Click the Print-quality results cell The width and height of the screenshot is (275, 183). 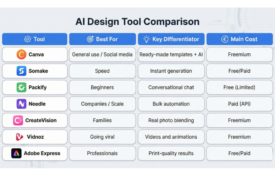[171, 153]
